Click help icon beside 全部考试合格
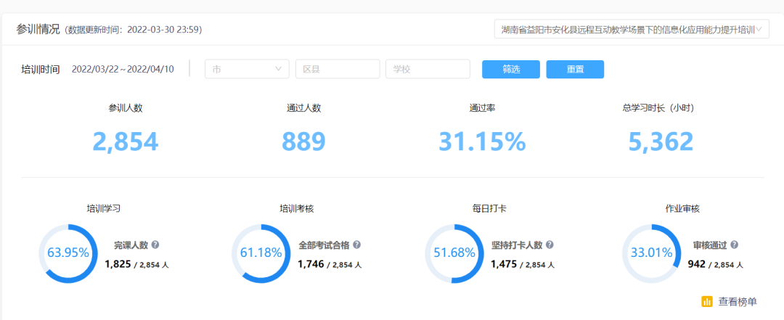The image size is (784, 320). [356, 245]
